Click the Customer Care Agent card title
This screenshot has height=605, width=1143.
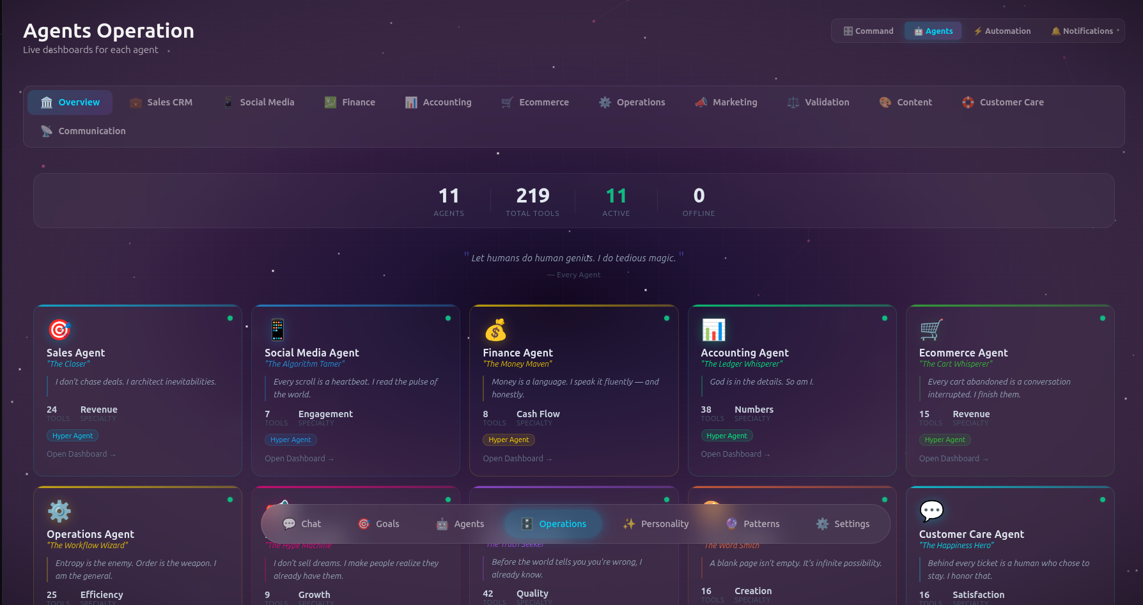972,534
